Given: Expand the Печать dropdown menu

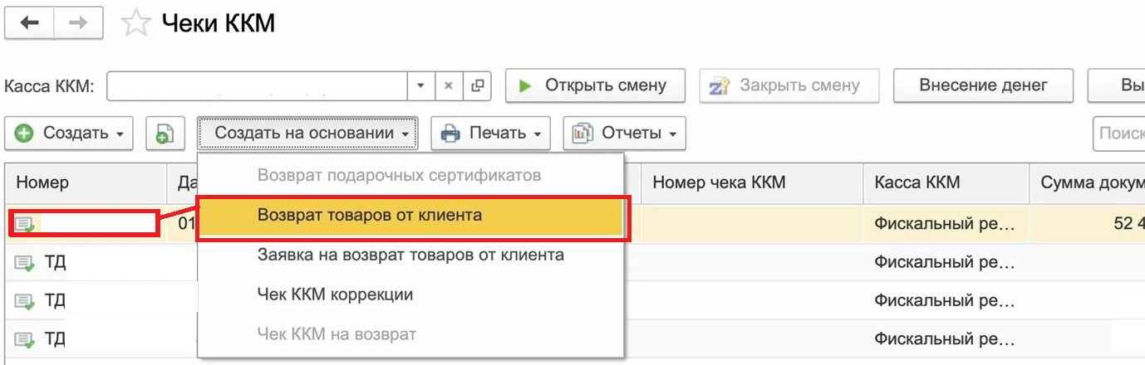Looking at the screenshot, I should tap(490, 134).
